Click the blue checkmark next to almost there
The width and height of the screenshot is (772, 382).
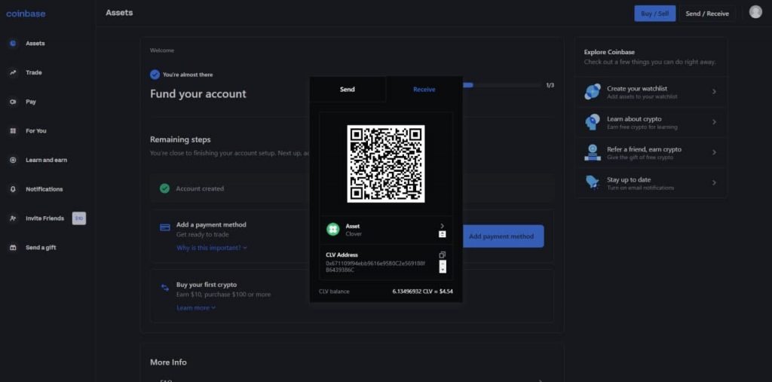pyautogui.click(x=155, y=75)
